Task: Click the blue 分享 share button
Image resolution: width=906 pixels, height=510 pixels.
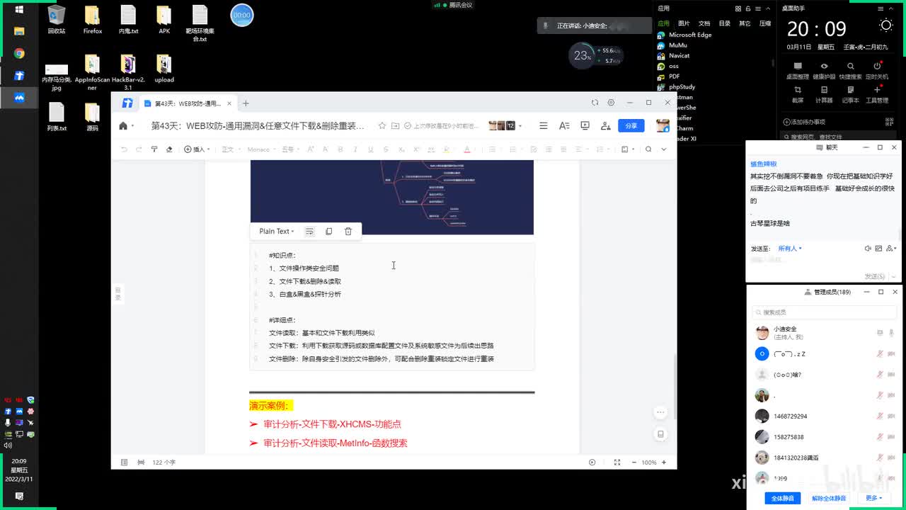Action: pos(631,125)
